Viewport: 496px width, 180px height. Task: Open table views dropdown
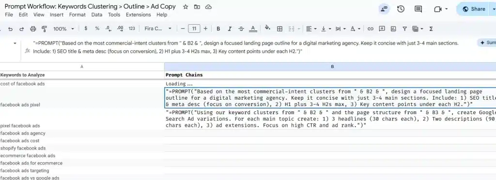(418, 29)
